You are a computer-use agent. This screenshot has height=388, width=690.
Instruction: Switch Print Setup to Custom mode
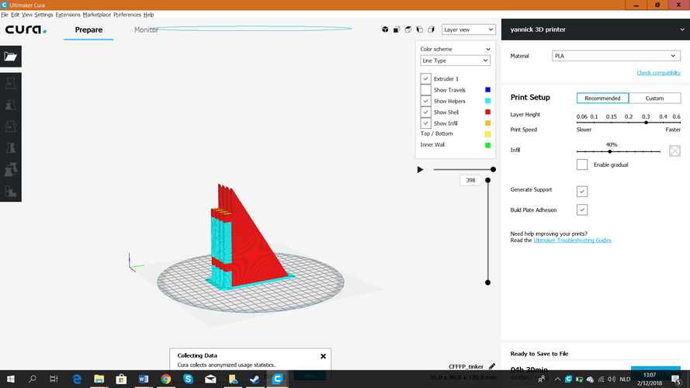(654, 98)
